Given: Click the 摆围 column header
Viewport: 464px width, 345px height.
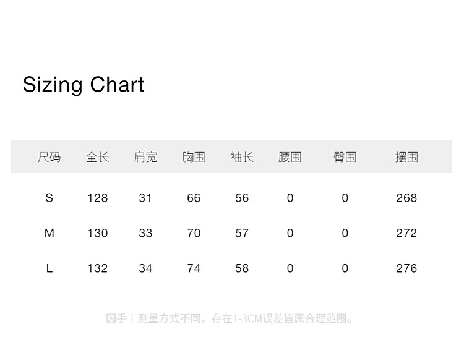Looking at the screenshot, I should point(406,157).
